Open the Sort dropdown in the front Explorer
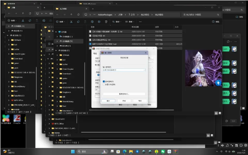 [117, 22]
